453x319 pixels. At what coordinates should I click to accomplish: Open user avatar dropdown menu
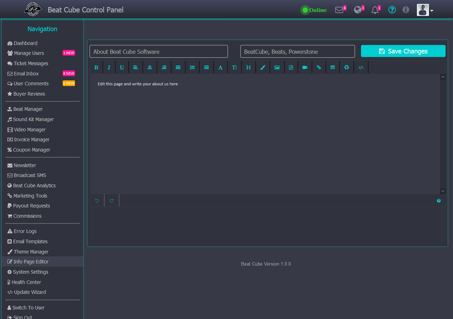pos(425,10)
